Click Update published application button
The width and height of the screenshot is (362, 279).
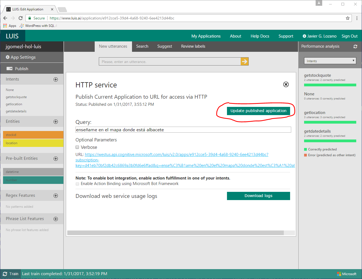[x=258, y=111]
